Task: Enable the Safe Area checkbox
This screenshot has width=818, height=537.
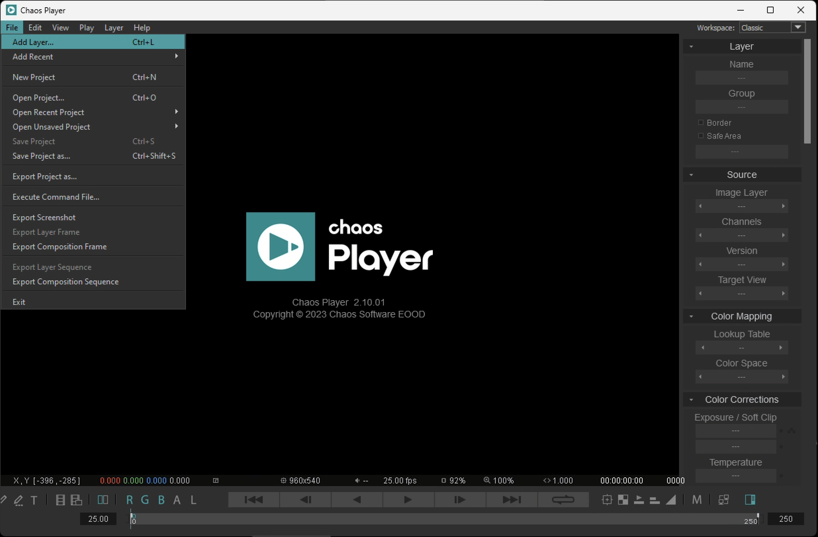Action: point(701,136)
